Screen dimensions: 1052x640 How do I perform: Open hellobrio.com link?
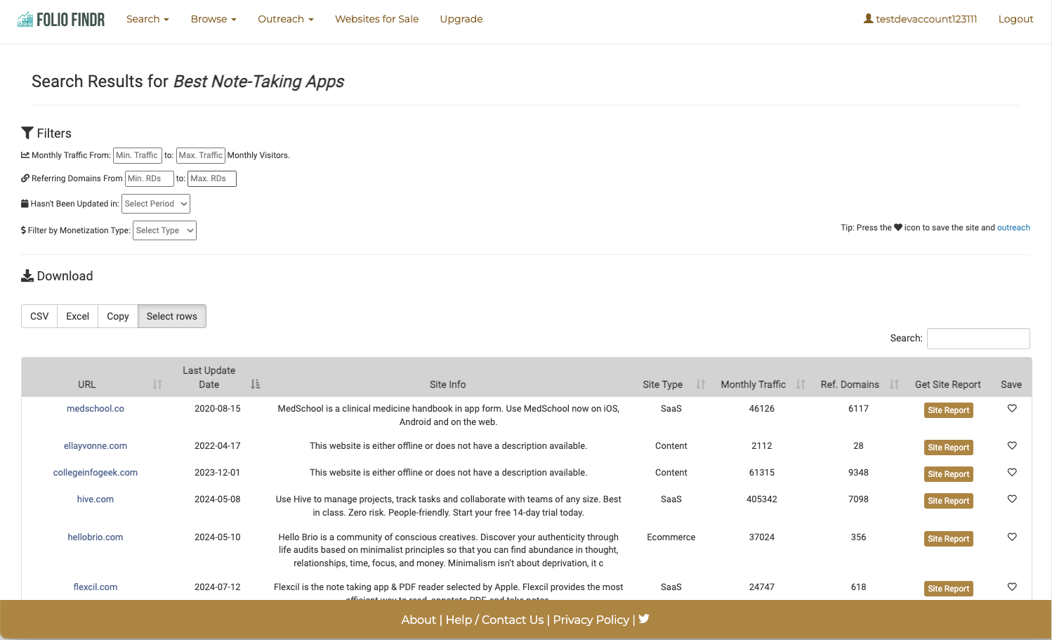point(96,537)
